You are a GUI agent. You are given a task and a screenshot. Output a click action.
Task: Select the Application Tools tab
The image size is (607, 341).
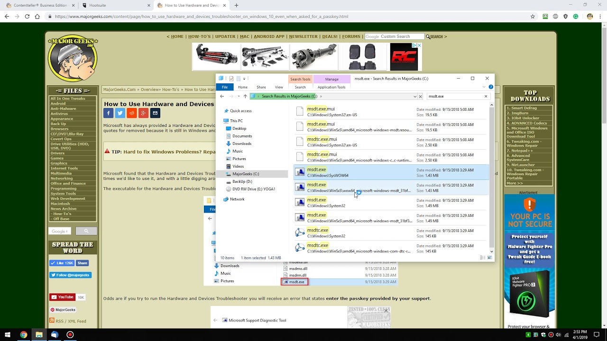click(331, 87)
